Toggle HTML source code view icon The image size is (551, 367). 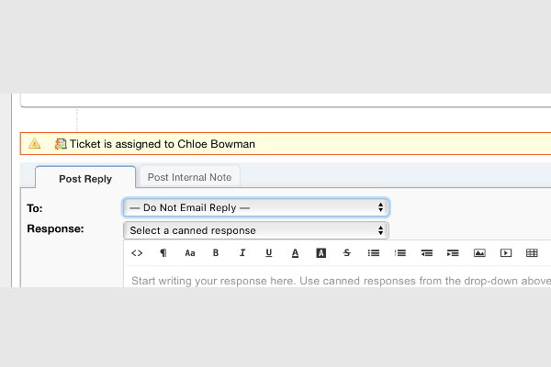[x=137, y=253]
